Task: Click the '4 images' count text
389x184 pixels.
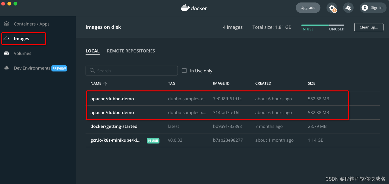Action: (x=233, y=27)
